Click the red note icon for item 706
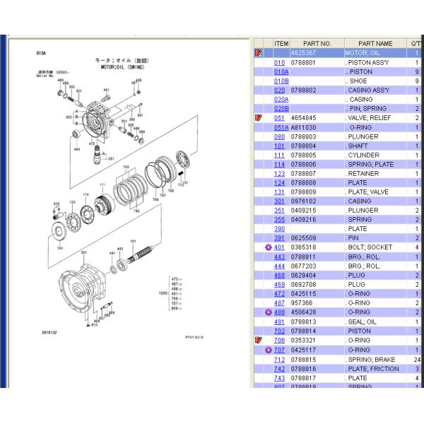This screenshot has height=424, width=424. click(259, 341)
